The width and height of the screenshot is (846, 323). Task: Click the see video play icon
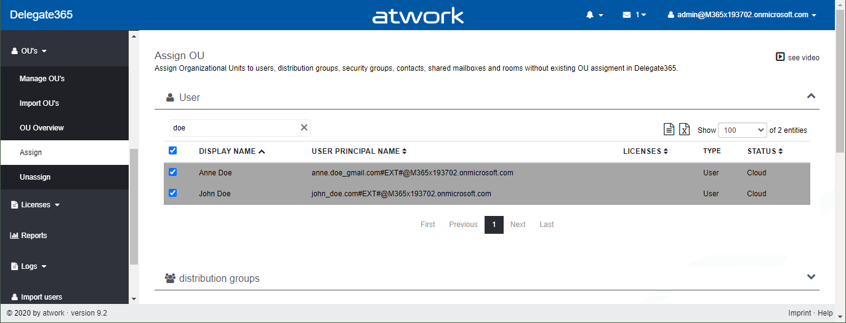pyautogui.click(x=780, y=57)
